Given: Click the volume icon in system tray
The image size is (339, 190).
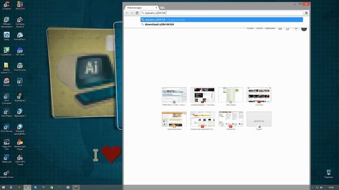Looking at the screenshot, I should [x=322, y=188].
